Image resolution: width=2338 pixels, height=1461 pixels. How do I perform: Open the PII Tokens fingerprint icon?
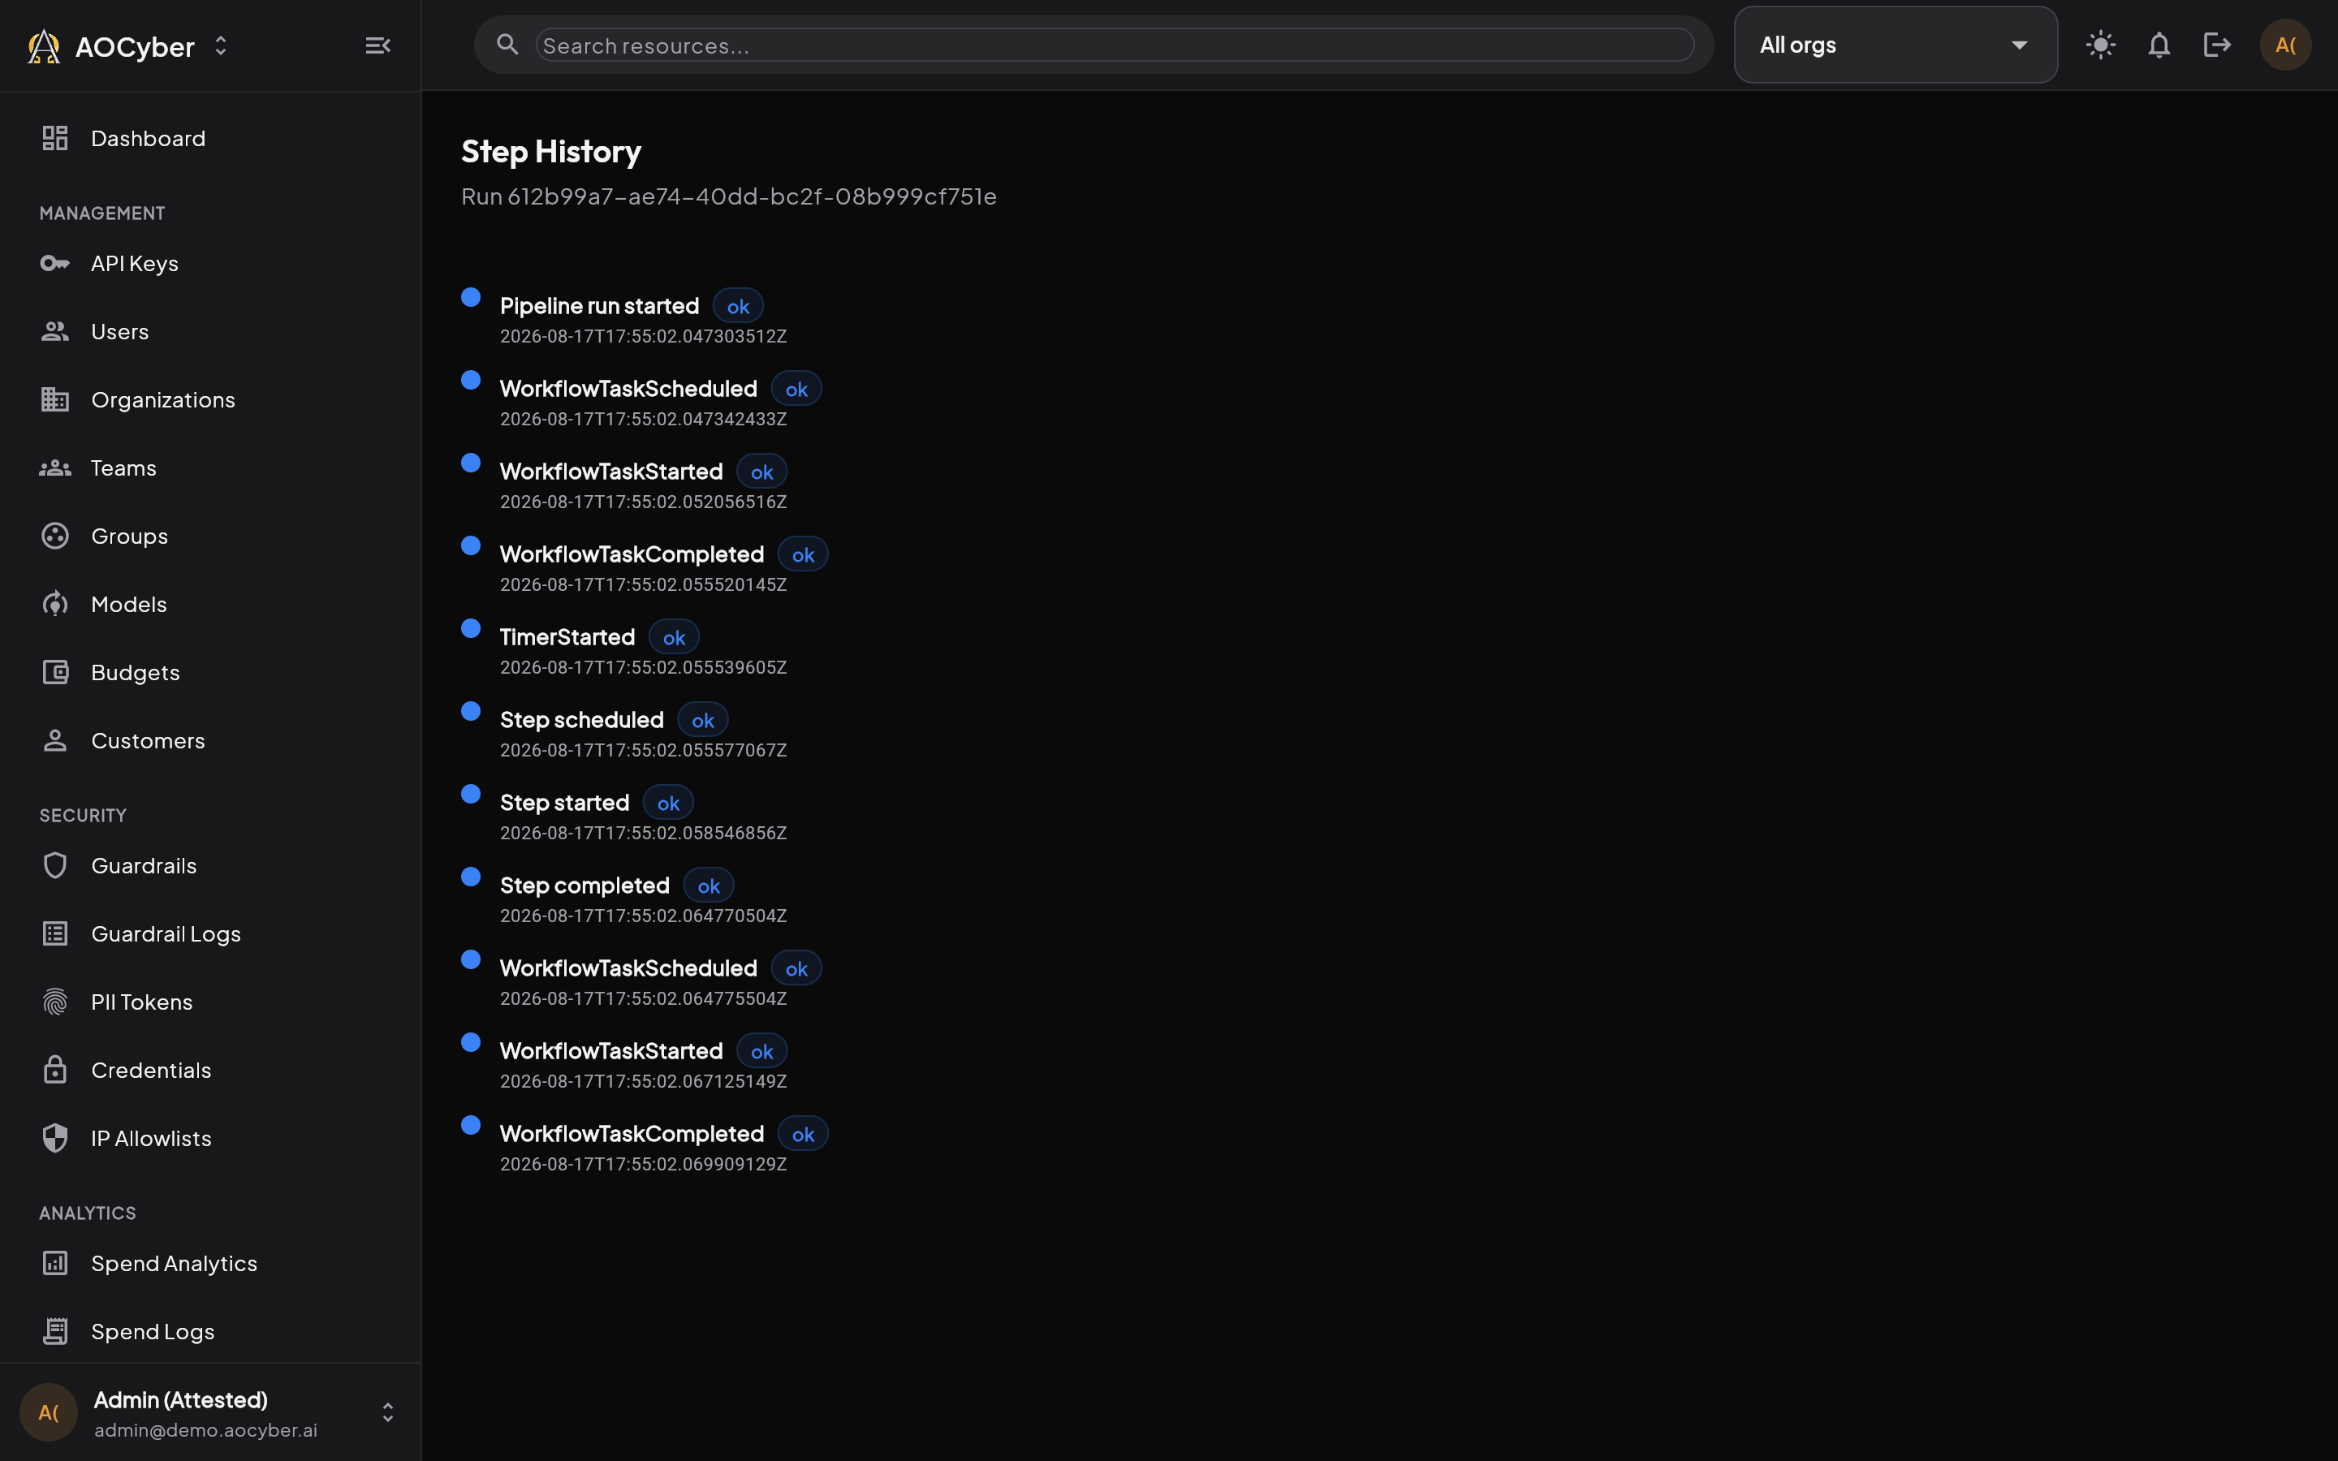coord(55,1001)
